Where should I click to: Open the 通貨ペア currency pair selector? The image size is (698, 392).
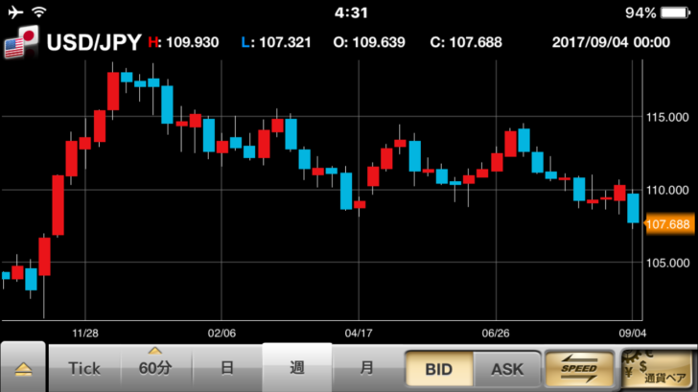coord(658,368)
